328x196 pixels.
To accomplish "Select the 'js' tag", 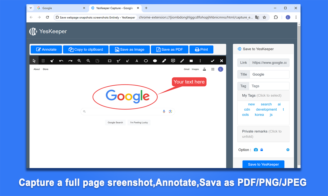I will pos(271,115).
